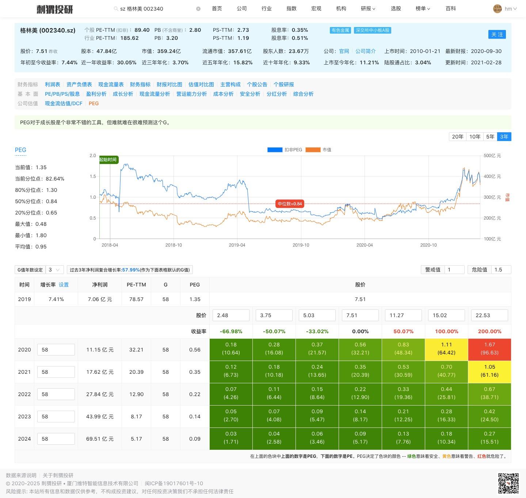526x498 pixels.
Task: Open the 机构 navigation item
Action: (x=341, y=8)
